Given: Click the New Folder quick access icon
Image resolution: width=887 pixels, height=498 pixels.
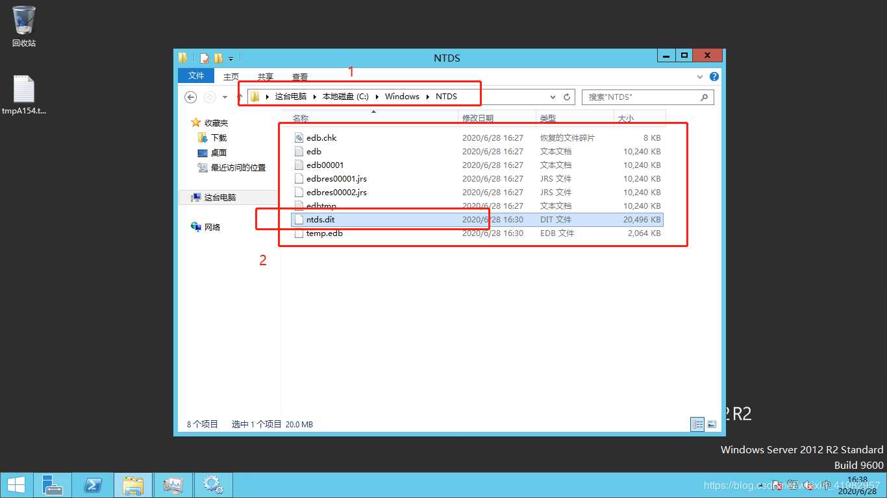Looking at the screenshot, I should pyautogui.click(x=218, y=58).
